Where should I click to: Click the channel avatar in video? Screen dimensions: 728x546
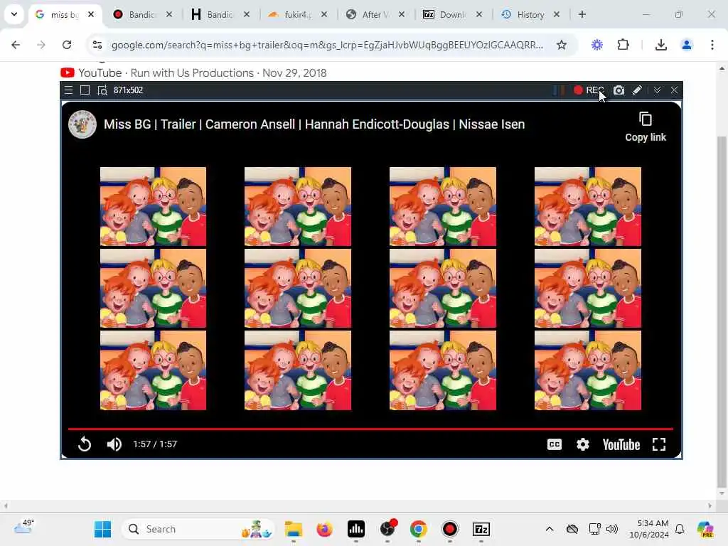tap(82, 124)
